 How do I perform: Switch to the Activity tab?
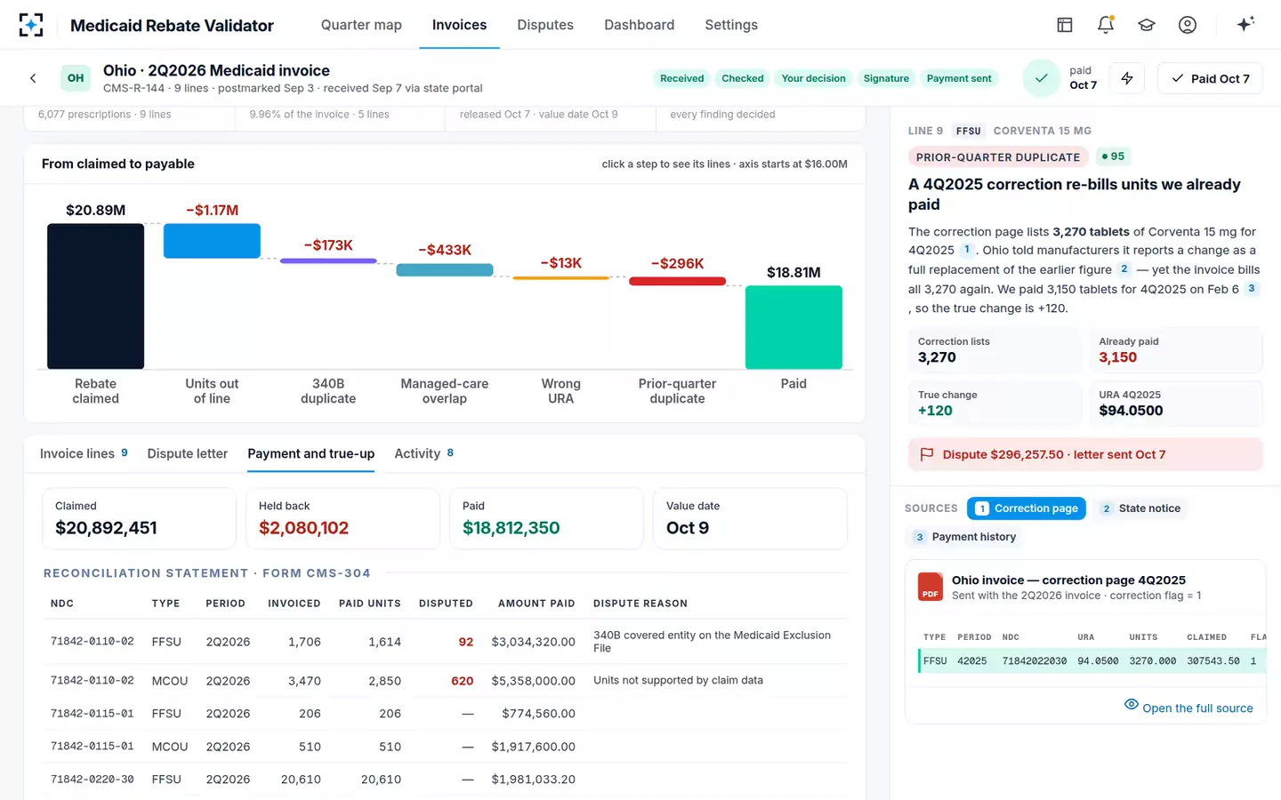(423, 453)
